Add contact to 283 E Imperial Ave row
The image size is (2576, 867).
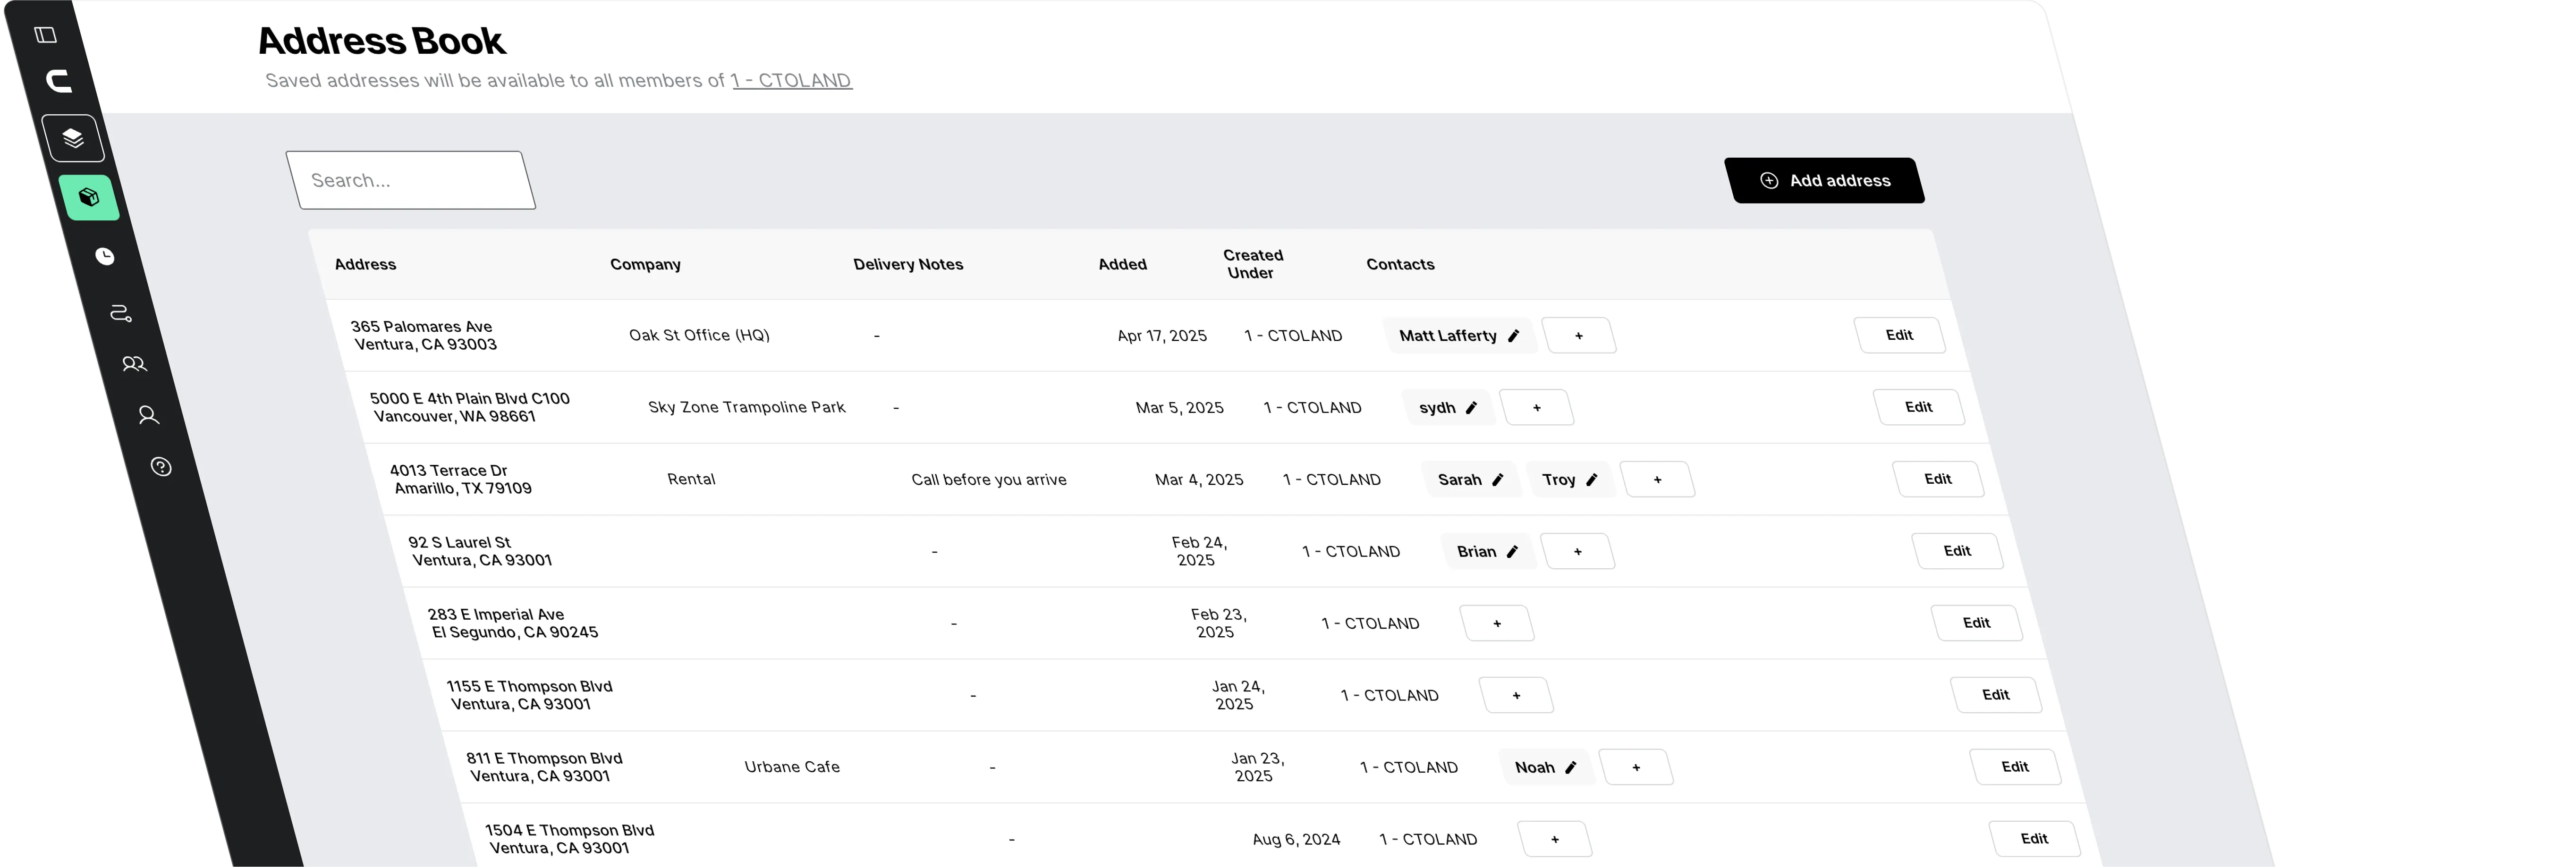[1497, 624]
